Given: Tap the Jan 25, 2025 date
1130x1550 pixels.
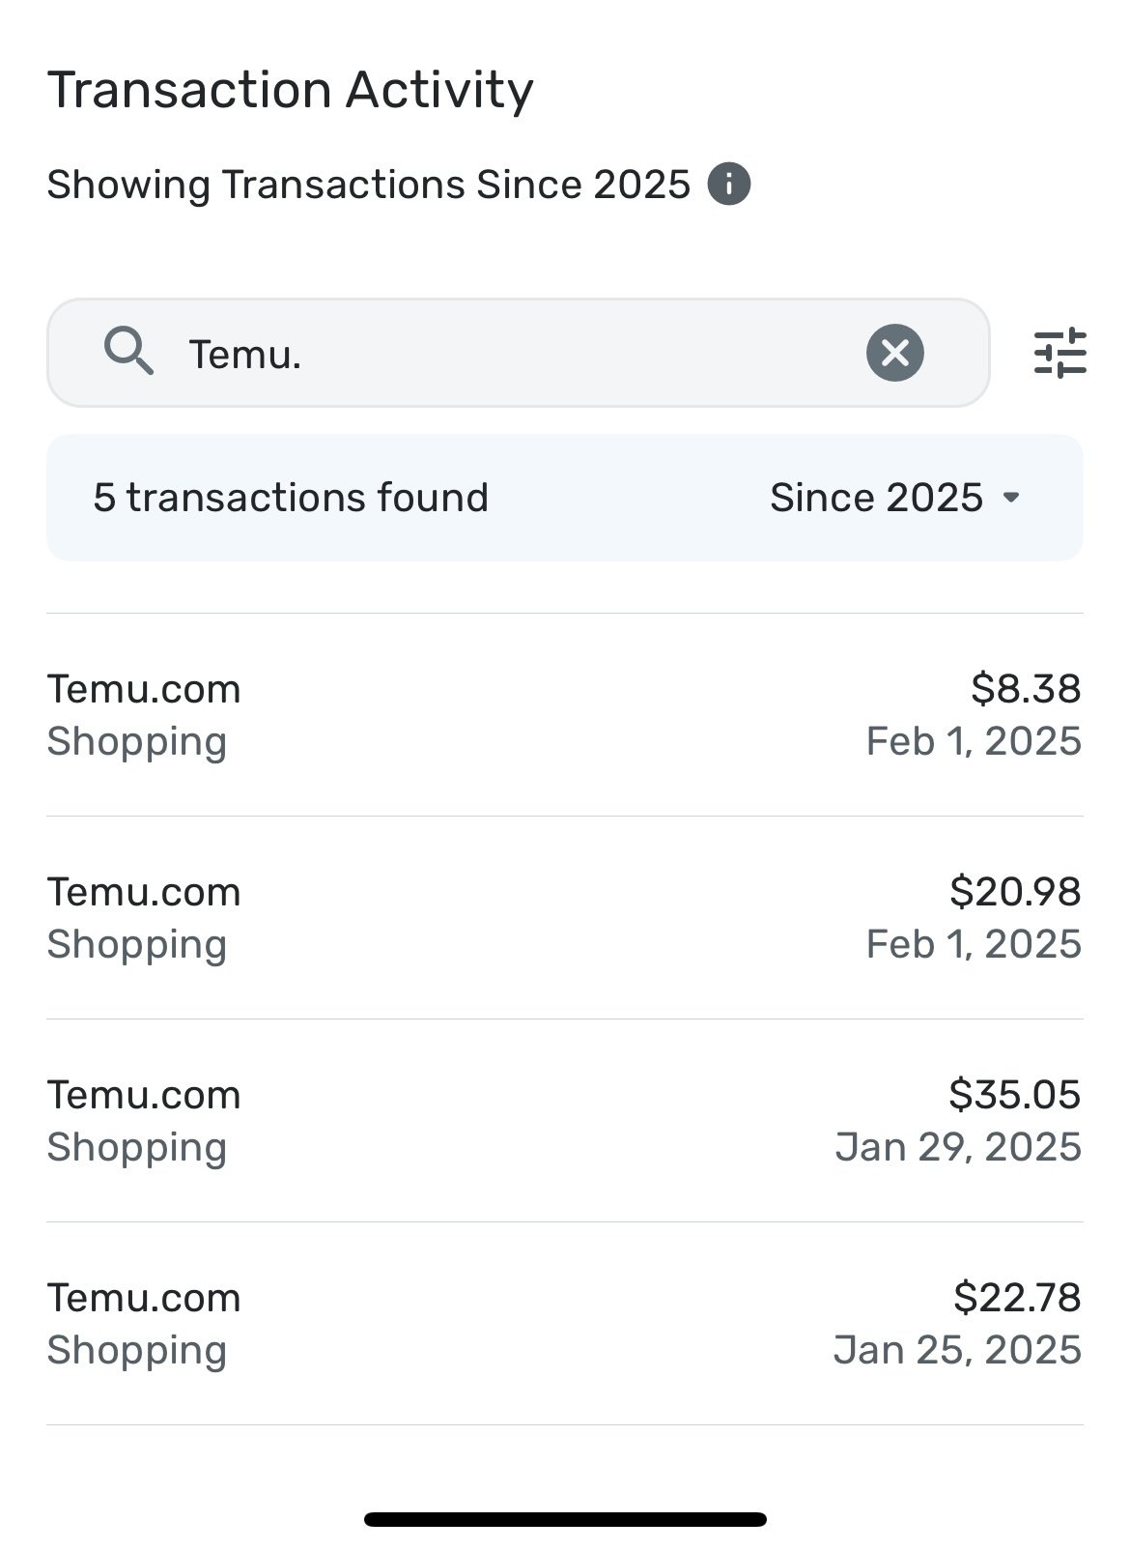Looking at the screenshot, I should 957,1350.
